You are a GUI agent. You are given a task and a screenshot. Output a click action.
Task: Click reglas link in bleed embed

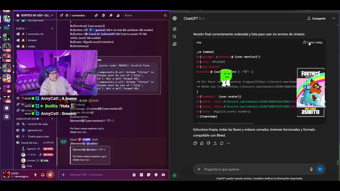coord(104,157)
